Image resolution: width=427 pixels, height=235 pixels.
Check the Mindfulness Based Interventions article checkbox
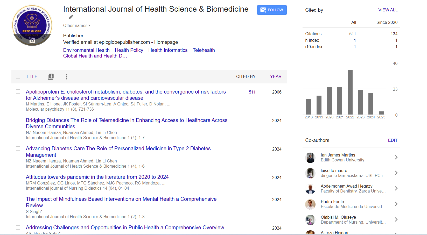click(x=18, y=199)
